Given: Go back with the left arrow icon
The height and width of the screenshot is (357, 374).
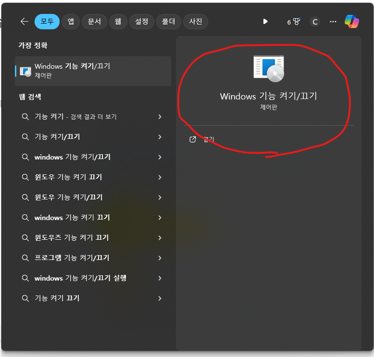Looking at the screenshot, I should tap(25, 22).
